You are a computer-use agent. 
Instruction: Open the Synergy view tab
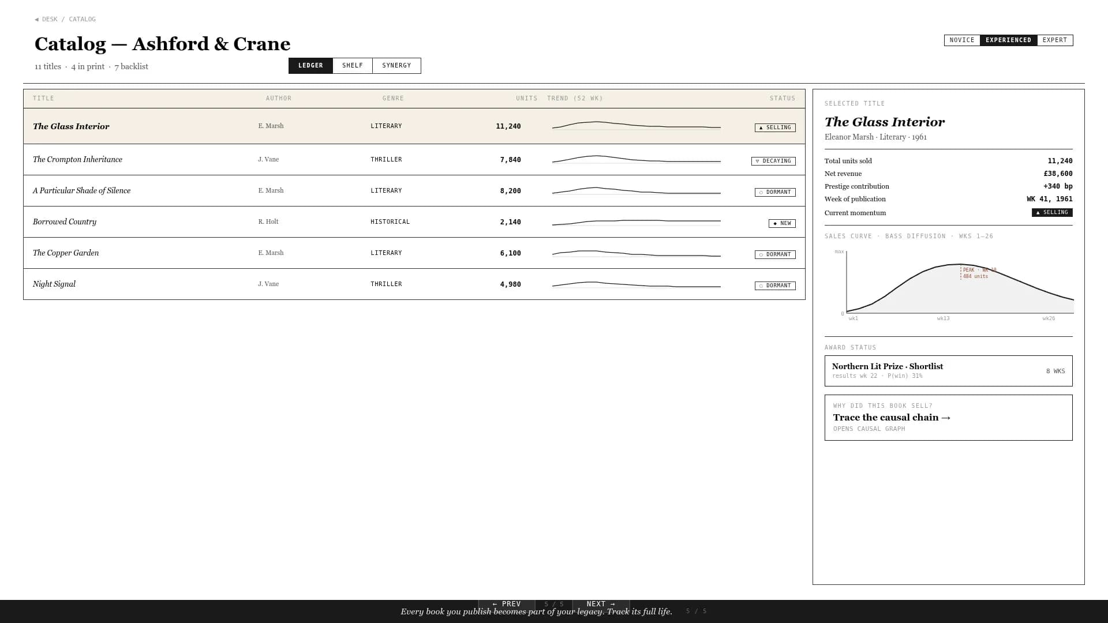pos(396,66)
